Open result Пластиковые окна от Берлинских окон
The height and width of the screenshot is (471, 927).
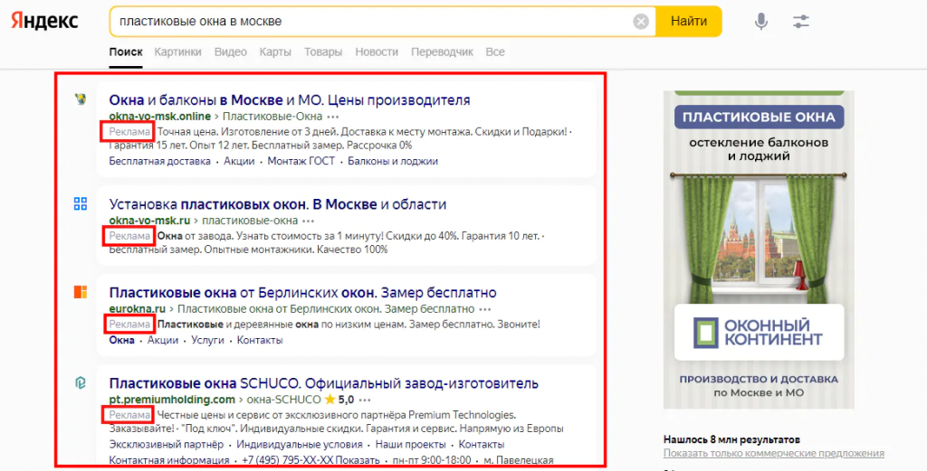(x=302, y=292)
